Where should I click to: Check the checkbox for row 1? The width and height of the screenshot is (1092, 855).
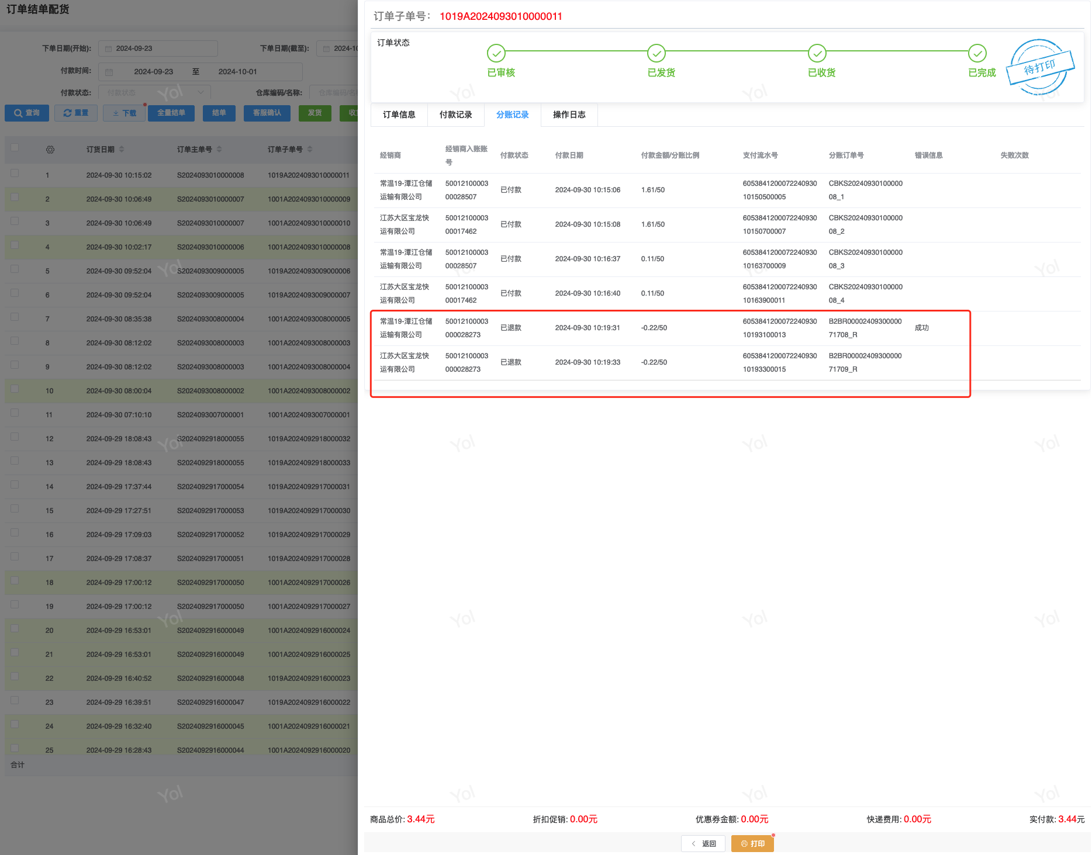[x=15, y=173]
